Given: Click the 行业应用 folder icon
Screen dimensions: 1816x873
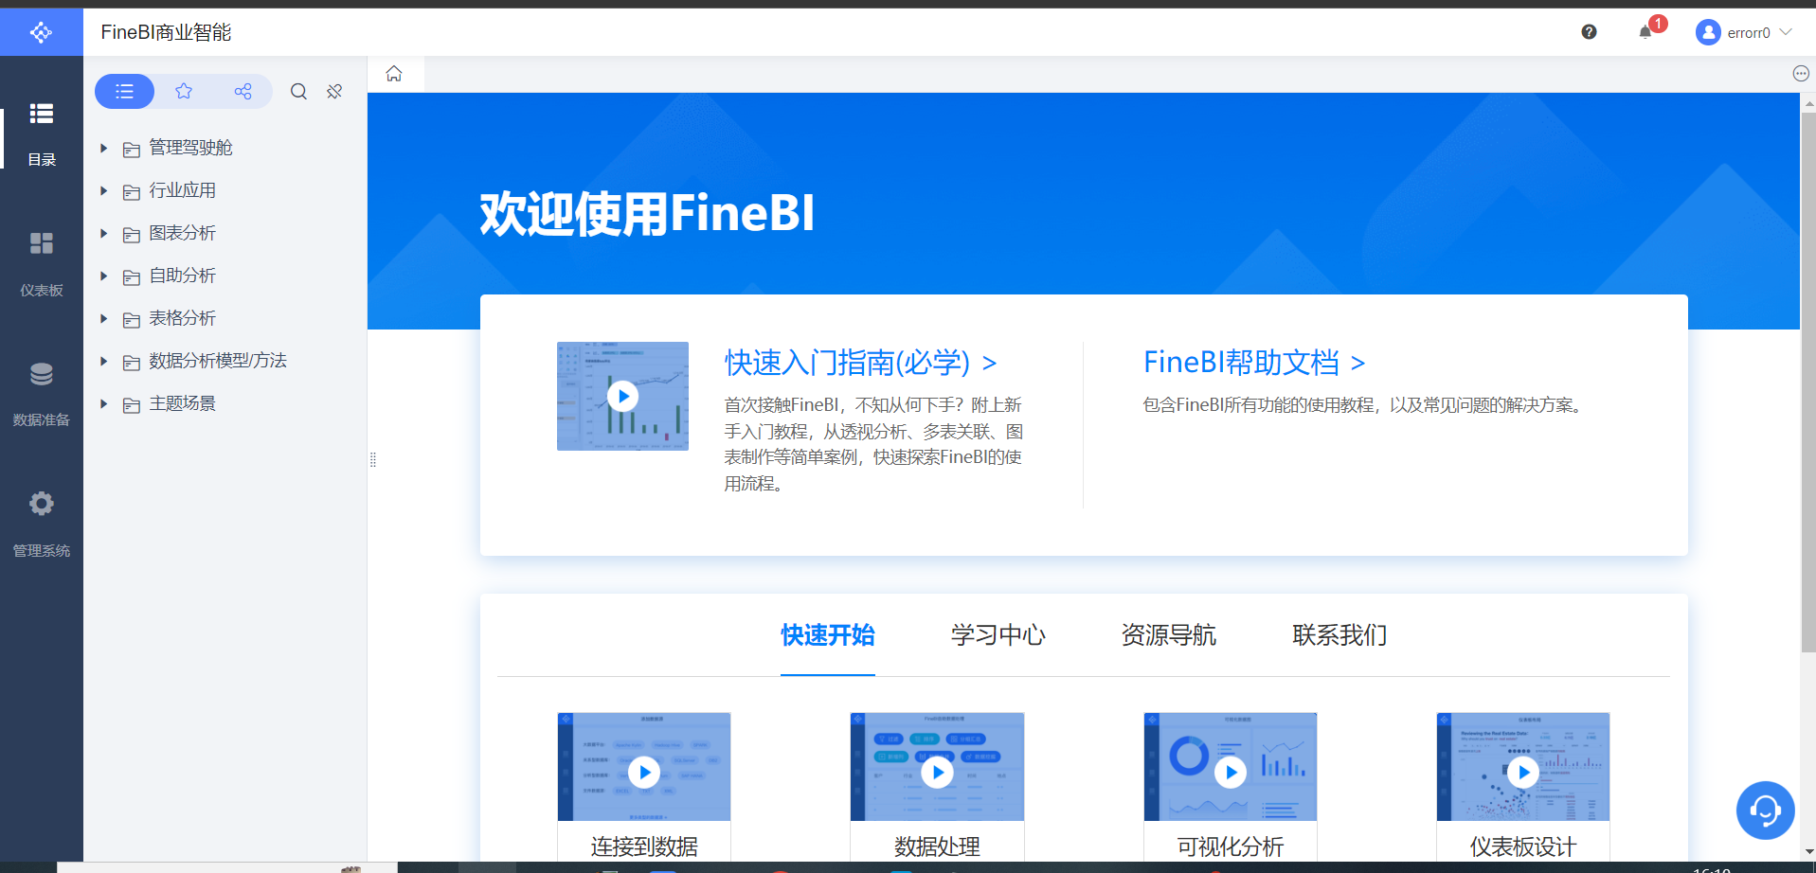Looking at the screenshot, I should (132, 191).
